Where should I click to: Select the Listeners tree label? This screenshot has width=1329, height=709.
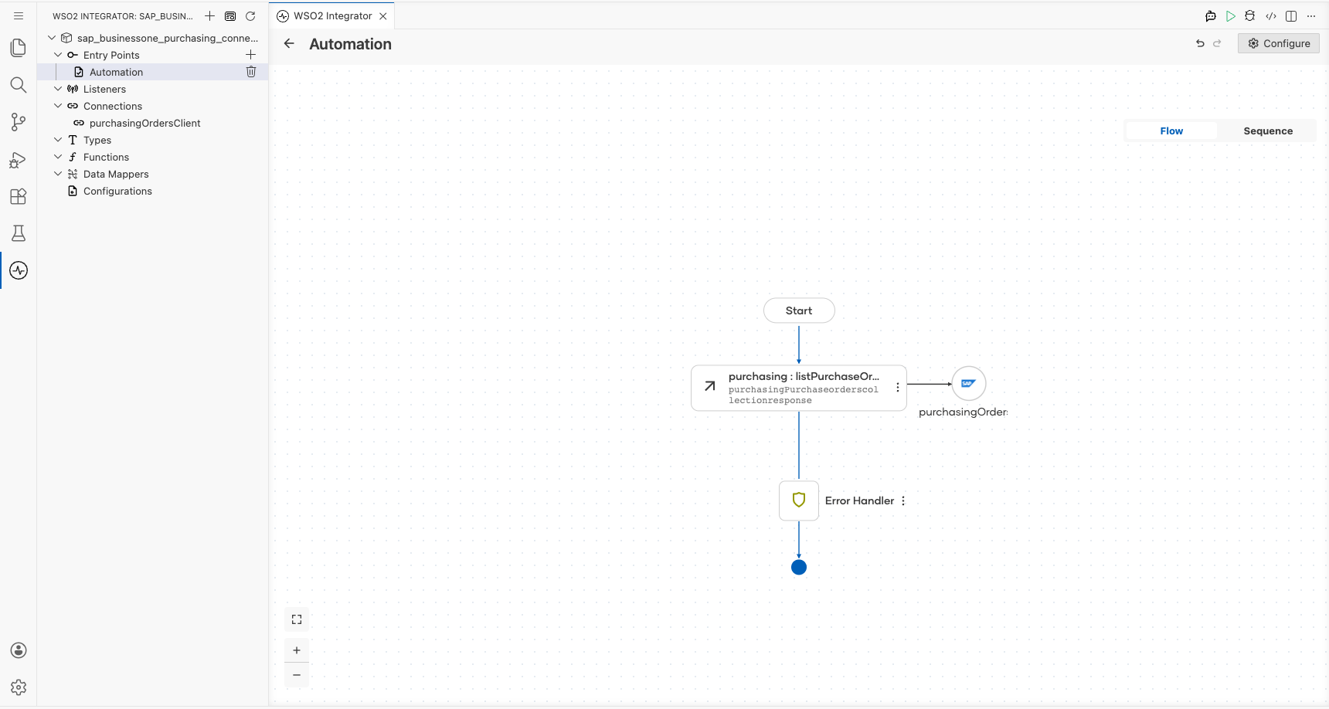pyautogui.click(x=104, y=89)
